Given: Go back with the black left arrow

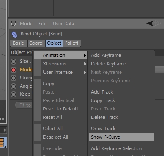Looking at the screenshot, I should point(150,23).
